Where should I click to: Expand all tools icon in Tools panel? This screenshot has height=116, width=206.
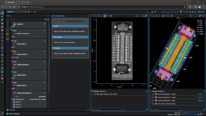12,20
